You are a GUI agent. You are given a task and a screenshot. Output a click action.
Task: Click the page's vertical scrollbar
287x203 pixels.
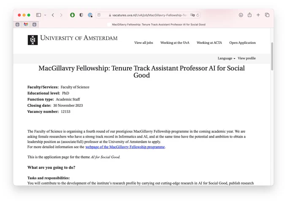point(272,57)
